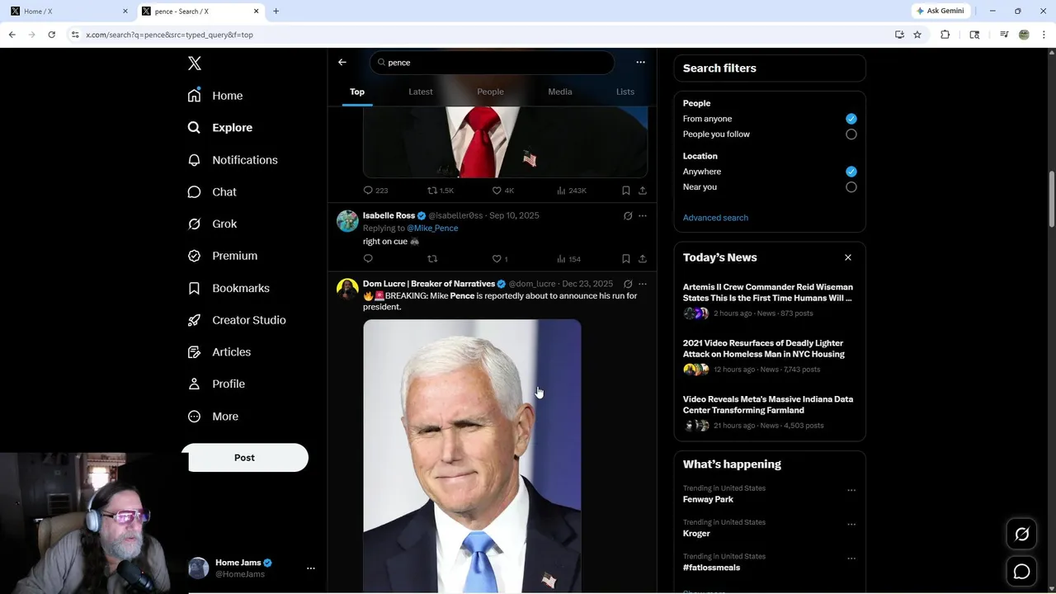The height and width of the screenshot is (594, 1056).
Task: Reply to Isabelle Ross's post
Action: (368, 259)
